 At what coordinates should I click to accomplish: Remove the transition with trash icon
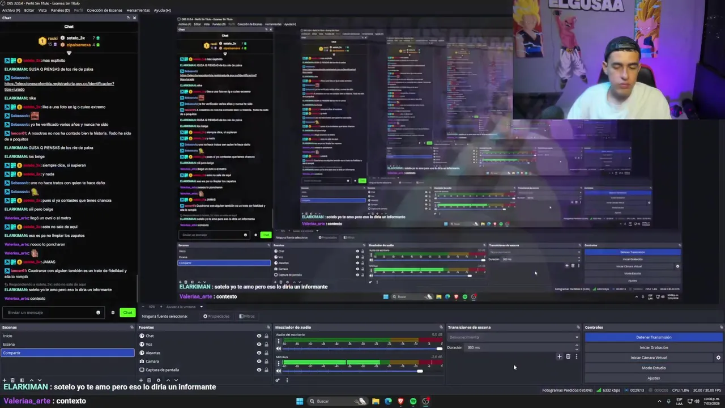click(x=568, y=356)
